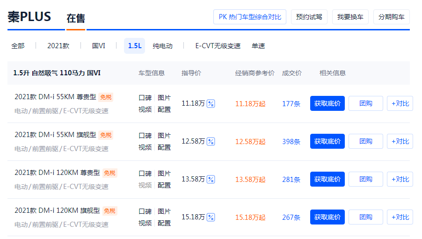Click 团购 for DM-i 55KM 尊贵型

coord(366,103)
